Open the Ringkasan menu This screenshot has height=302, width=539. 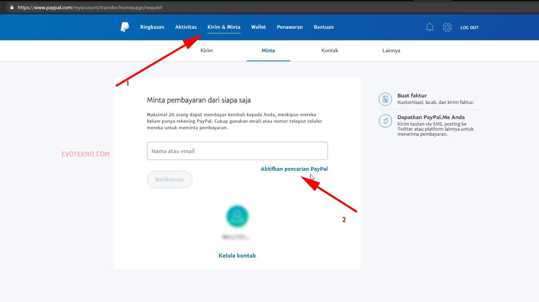pyautogui.click(x=152, y=27)
